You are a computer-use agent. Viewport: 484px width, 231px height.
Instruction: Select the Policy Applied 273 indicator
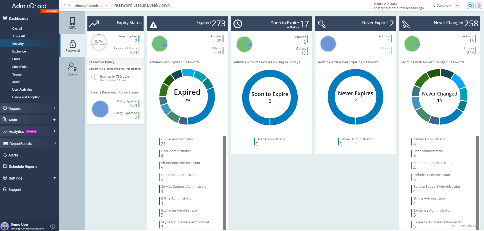coord(128,103)
